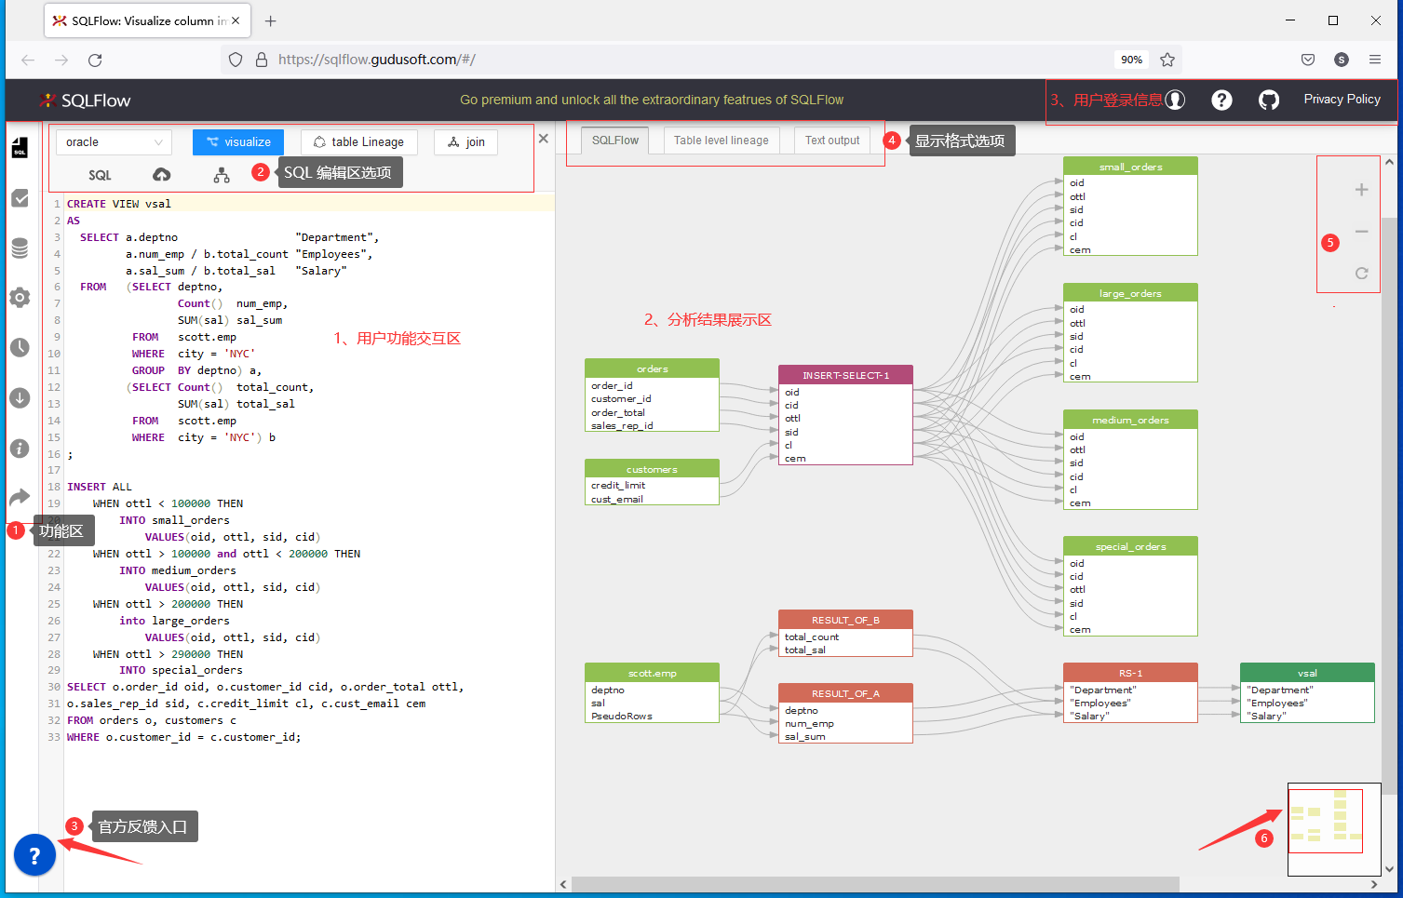Select the RESULT_OF_A node header
Viewport: 1403px width, 898px height.
pyautogui.click(x=845, y=693)
